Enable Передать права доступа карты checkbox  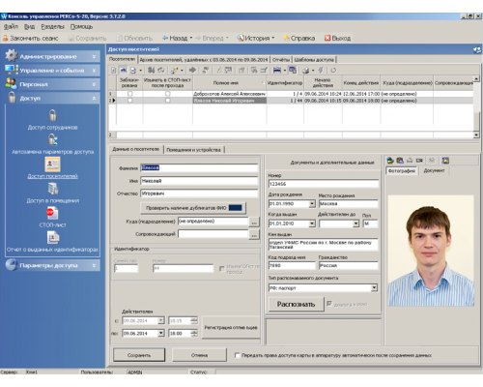tap(238, 355)
